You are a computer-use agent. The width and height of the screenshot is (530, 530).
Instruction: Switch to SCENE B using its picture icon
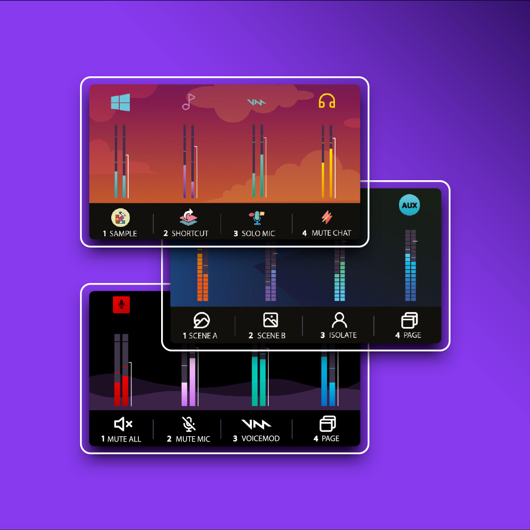[x=270, y=320]
